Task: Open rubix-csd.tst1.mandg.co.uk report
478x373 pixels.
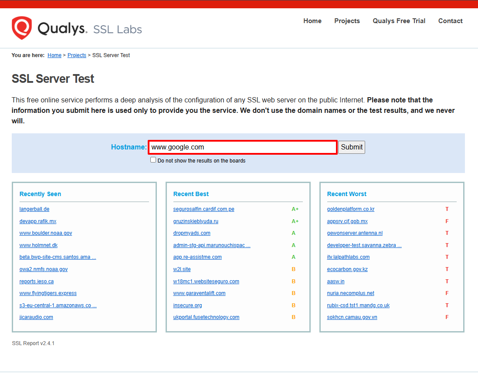Action: tap(358, 305)
